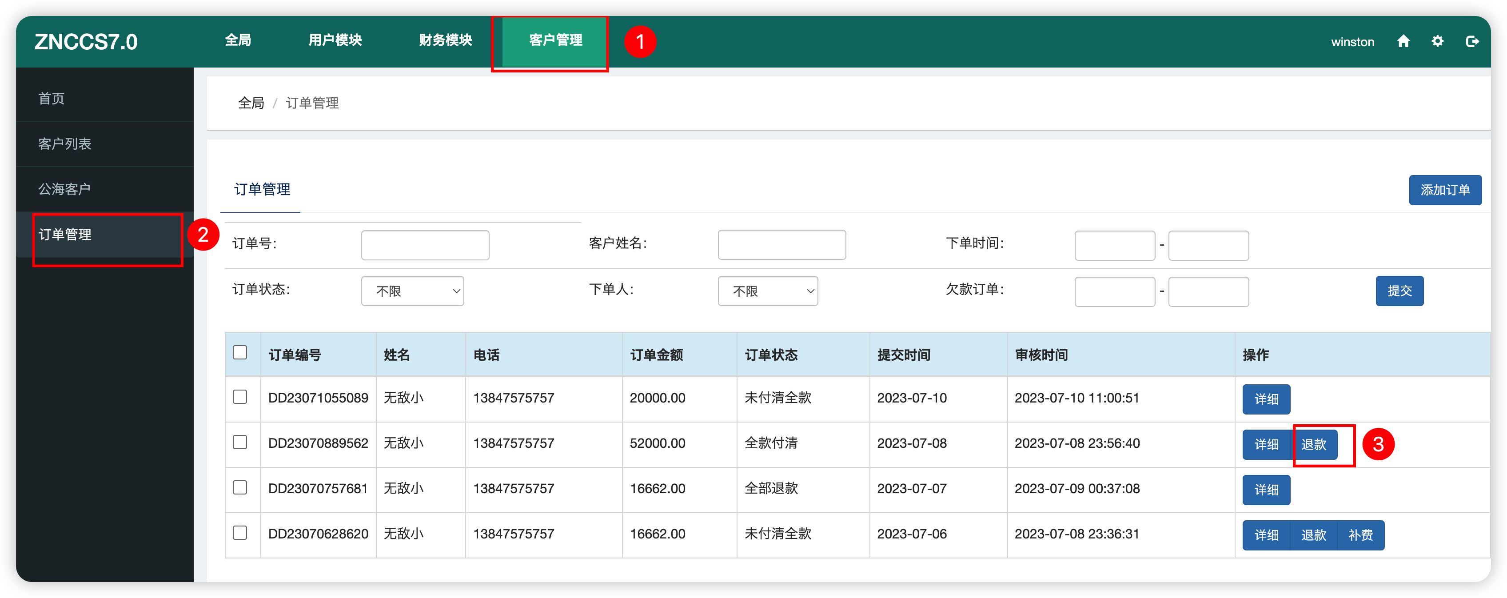Check the box for order DD23071055089
The width and height of the screenshot is (1507, 598).
(240, 397)
